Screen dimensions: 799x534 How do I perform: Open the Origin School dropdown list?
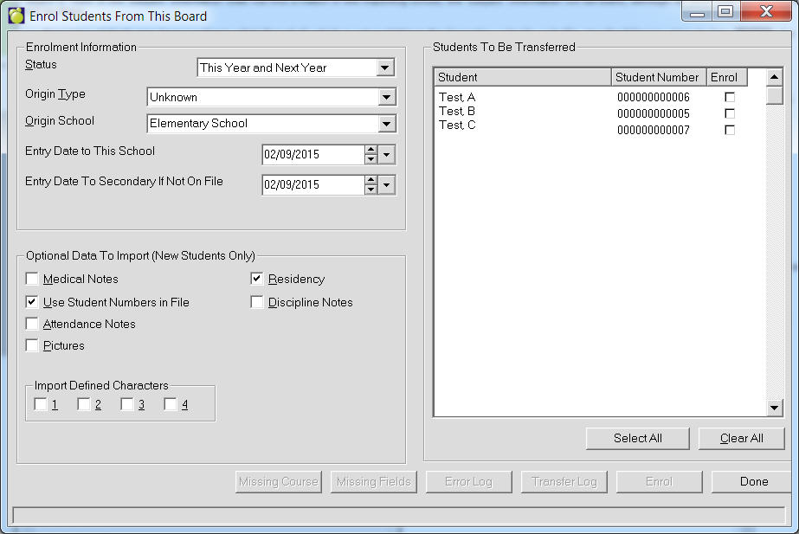point(386,124)
